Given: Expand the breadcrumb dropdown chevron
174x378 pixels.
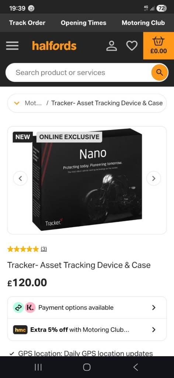Looking at the screenshot, I should tap(17, 103).
